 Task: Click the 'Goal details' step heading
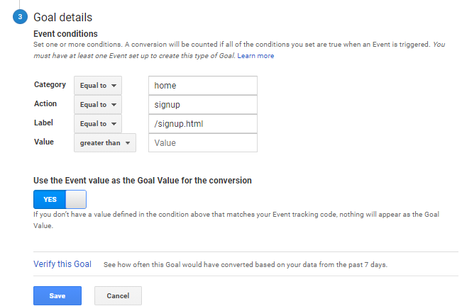63,17
